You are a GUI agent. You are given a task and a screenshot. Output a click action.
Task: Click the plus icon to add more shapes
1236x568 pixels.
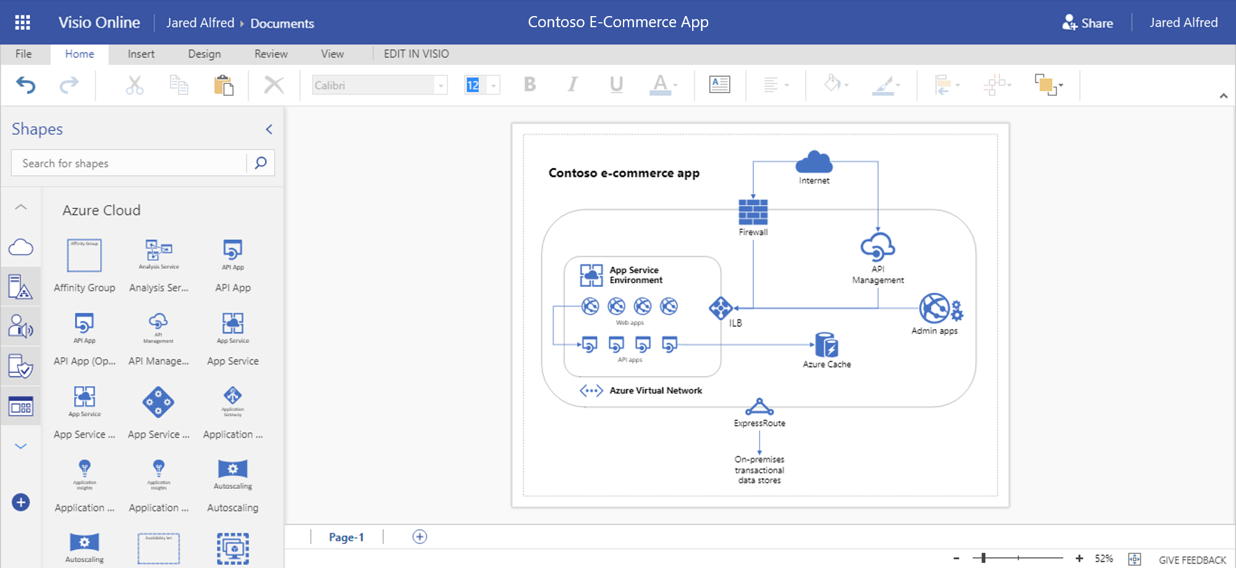pos(21,502)
